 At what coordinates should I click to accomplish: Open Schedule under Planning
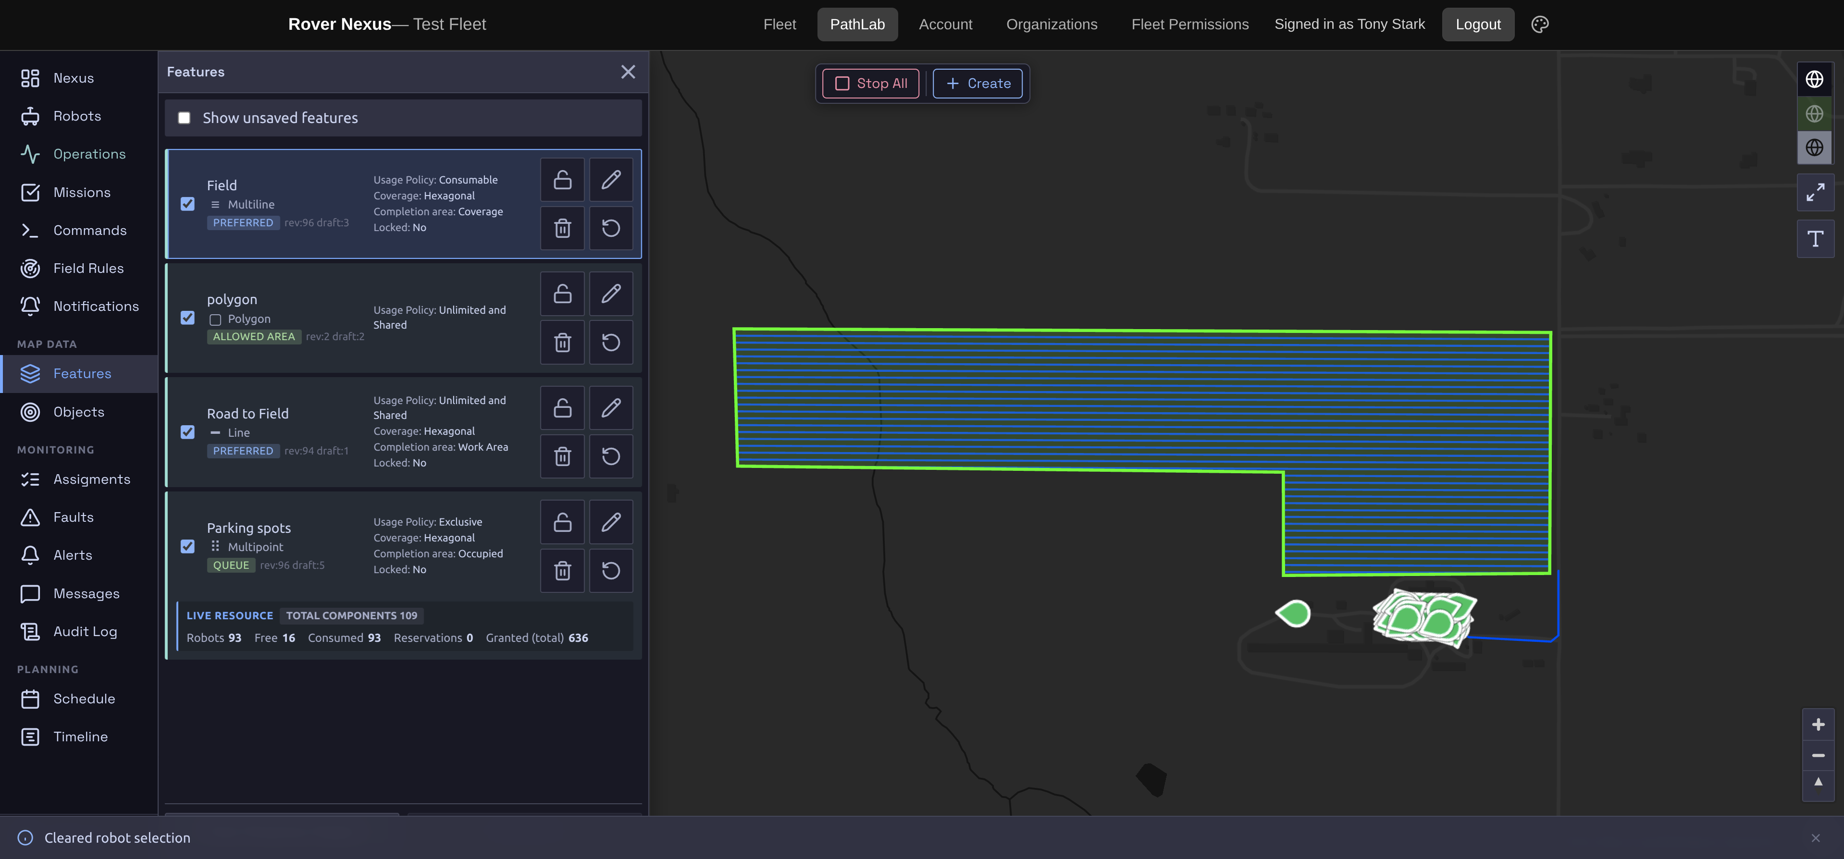(79, 699)
